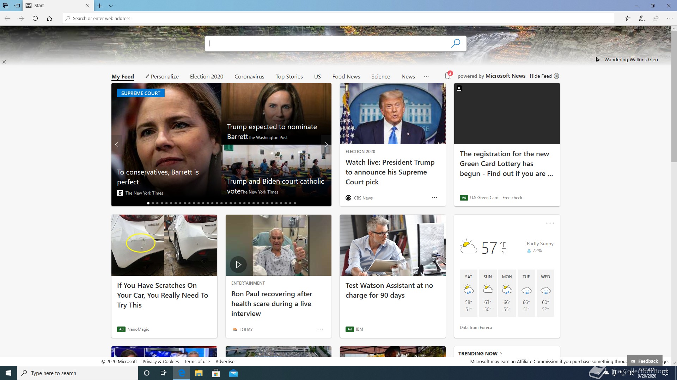
Task: Open more options on the weather card
Action: [550, 223]
